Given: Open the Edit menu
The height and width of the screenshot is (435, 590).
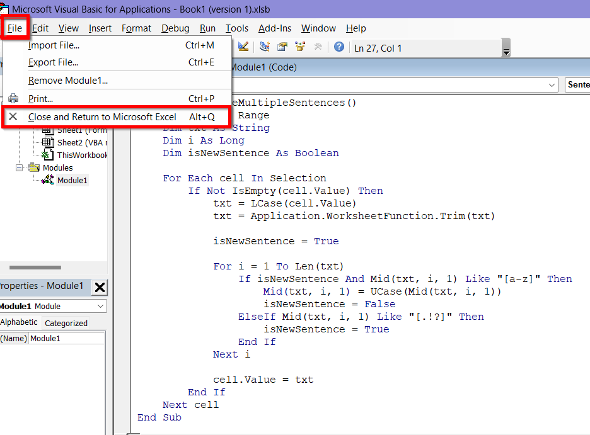Looking at the screenshot, I should 40,28.
